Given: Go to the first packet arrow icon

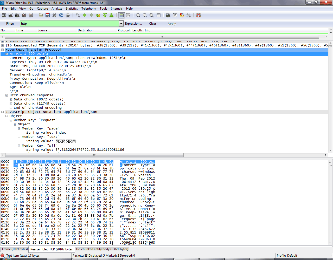Looking at the screenshot, I should pyautogui.click(x=105, y=16).
